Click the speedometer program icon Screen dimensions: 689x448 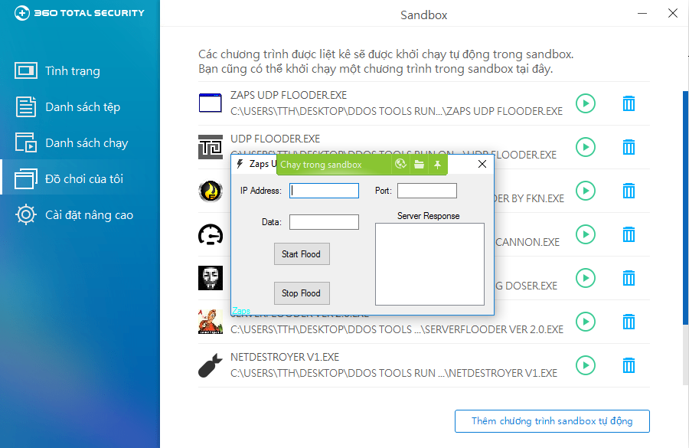pos(211,234)
